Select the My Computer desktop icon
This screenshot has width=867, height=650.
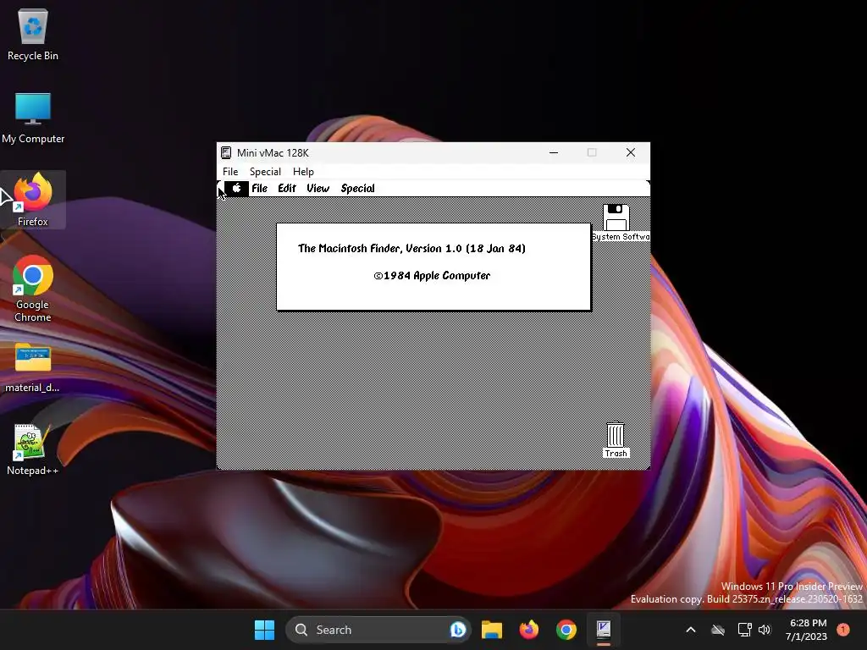coord(33,118)
